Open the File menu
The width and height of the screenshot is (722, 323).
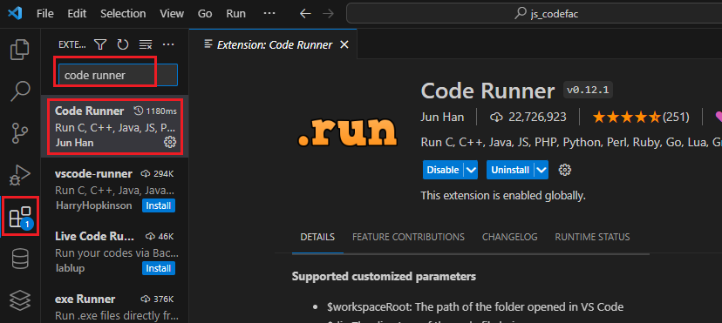[x=45, y=14]
